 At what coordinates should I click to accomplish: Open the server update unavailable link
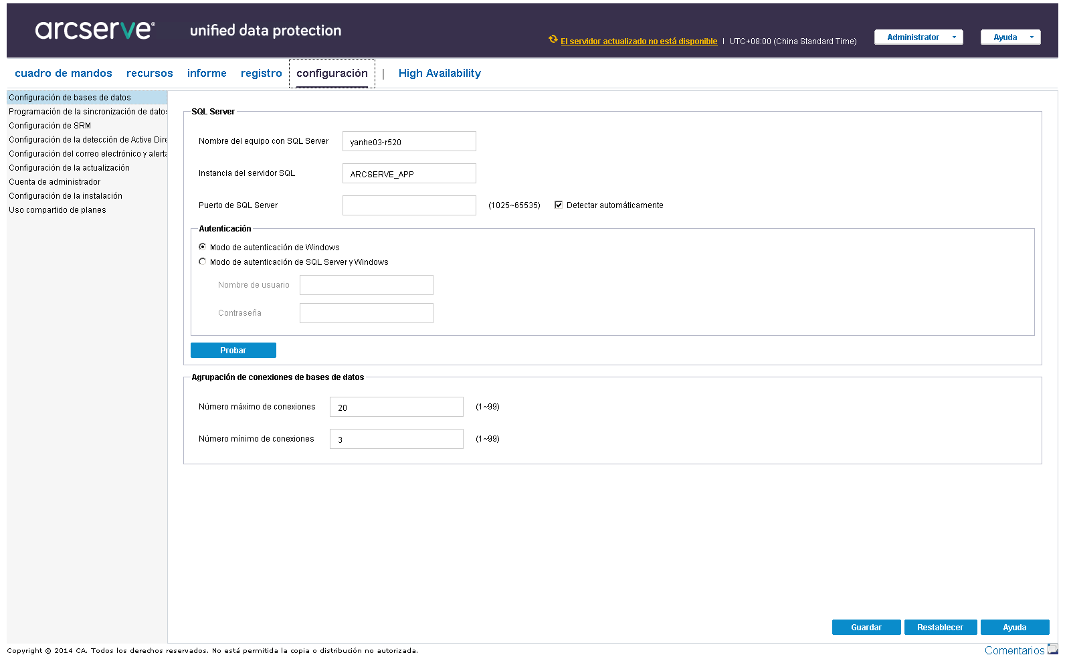tap(639, 41)
